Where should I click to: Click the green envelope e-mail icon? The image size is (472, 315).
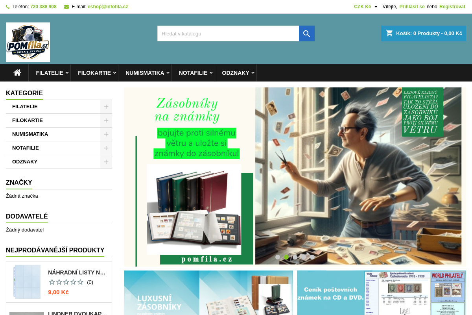66,7
